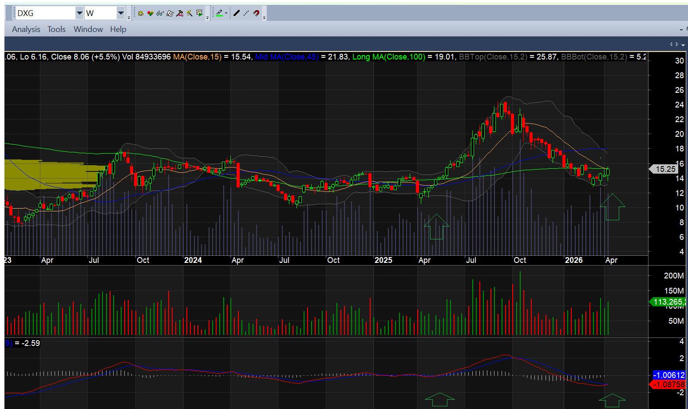Open the W interval dropdown arrow
The width and height of the screenshot is (688, 409).
click(x=121, y=13)
